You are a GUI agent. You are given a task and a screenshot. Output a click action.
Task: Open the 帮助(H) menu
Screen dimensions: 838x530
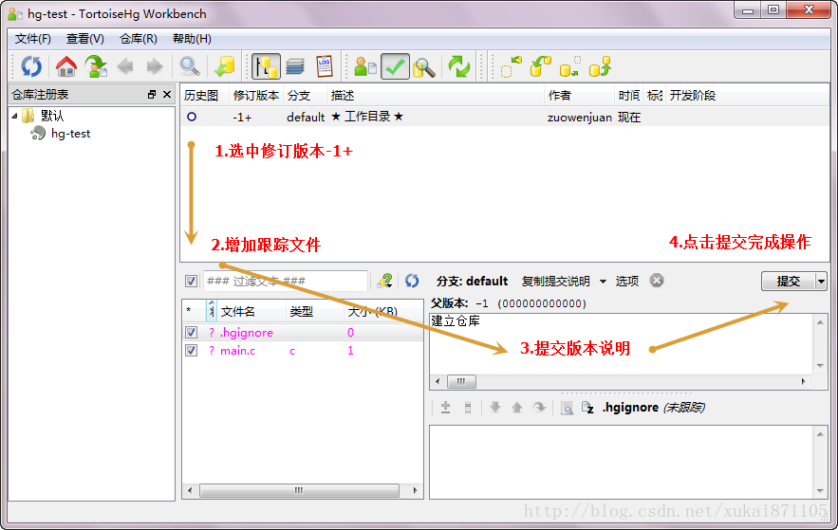(x=192, y=39)
